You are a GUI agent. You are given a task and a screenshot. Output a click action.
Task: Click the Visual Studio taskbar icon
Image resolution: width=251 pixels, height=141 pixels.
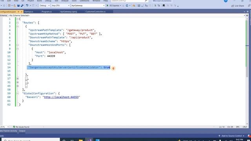click(89, 140)
